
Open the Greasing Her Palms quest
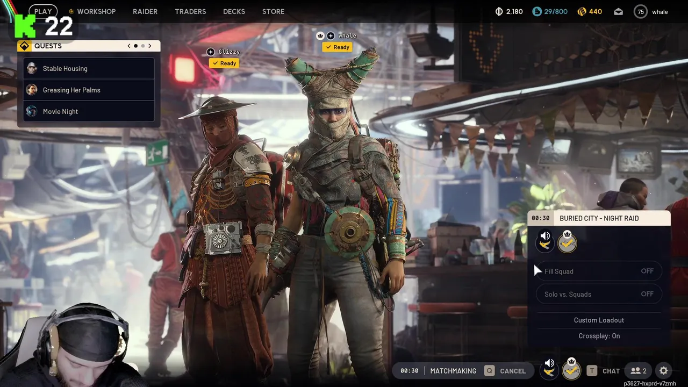click(x=89, y=90)
